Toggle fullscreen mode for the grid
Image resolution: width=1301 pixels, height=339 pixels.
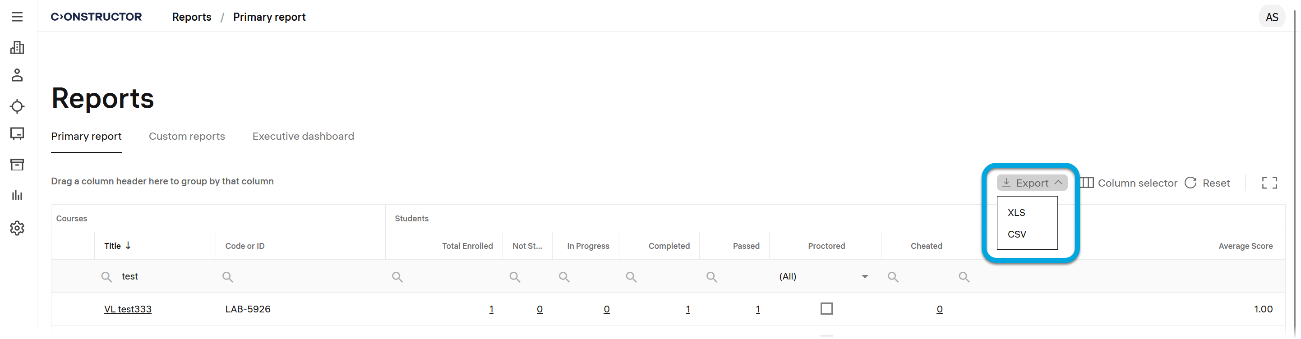[x=1269, y=183]
